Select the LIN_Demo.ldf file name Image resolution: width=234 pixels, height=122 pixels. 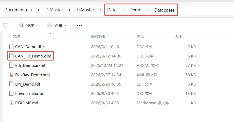28,84
